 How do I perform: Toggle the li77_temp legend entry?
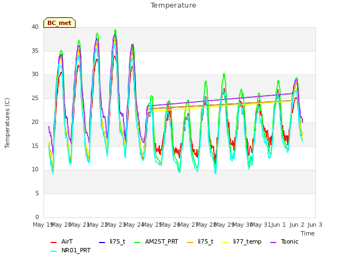coord(242,241)
